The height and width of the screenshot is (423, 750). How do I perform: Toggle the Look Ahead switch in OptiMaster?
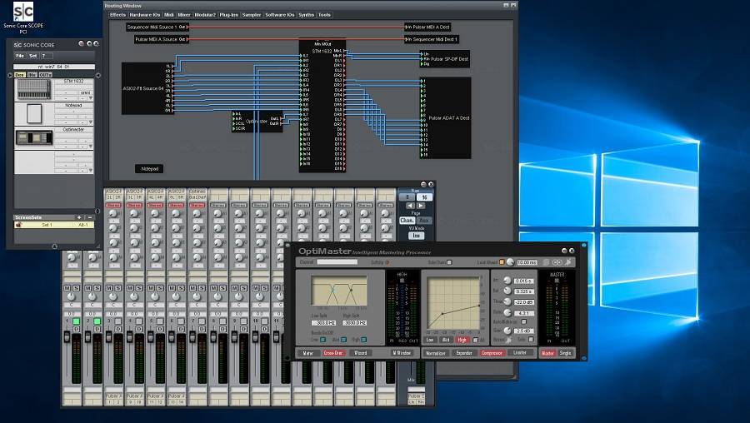click(502, 261)
